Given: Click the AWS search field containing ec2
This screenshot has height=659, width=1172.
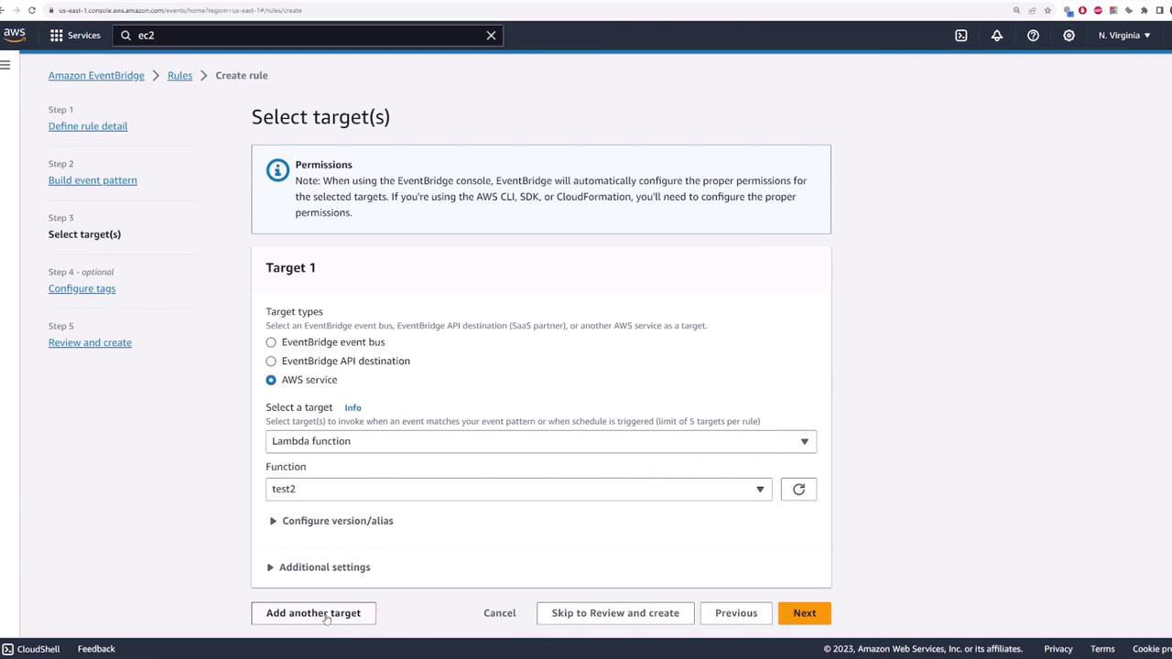Looking at the screenshot, I should (x=309, y=35).
